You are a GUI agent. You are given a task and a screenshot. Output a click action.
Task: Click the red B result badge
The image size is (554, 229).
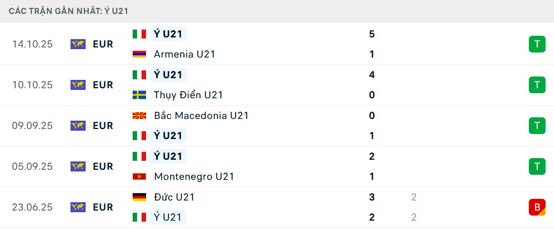[x=537, y=207]
